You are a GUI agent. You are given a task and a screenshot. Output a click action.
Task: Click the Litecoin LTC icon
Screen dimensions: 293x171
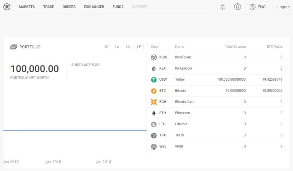pos(154,124)
